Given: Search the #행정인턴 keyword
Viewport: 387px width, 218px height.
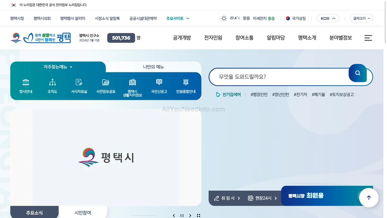Looking at the screenshot, I should (x=259, y=95).
